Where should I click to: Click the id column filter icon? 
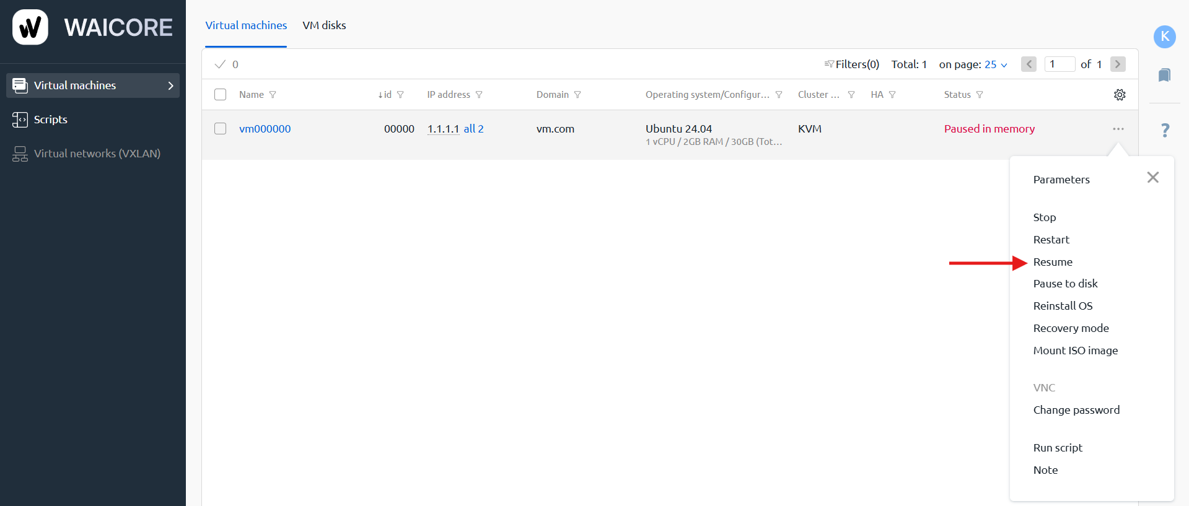tap(400, 95)
